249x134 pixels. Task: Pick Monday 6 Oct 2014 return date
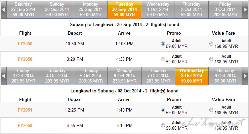[x=124, y=76]
